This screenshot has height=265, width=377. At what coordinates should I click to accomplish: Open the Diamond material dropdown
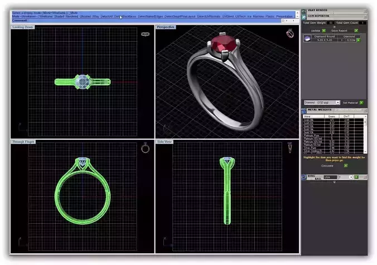tap(337, 102)
